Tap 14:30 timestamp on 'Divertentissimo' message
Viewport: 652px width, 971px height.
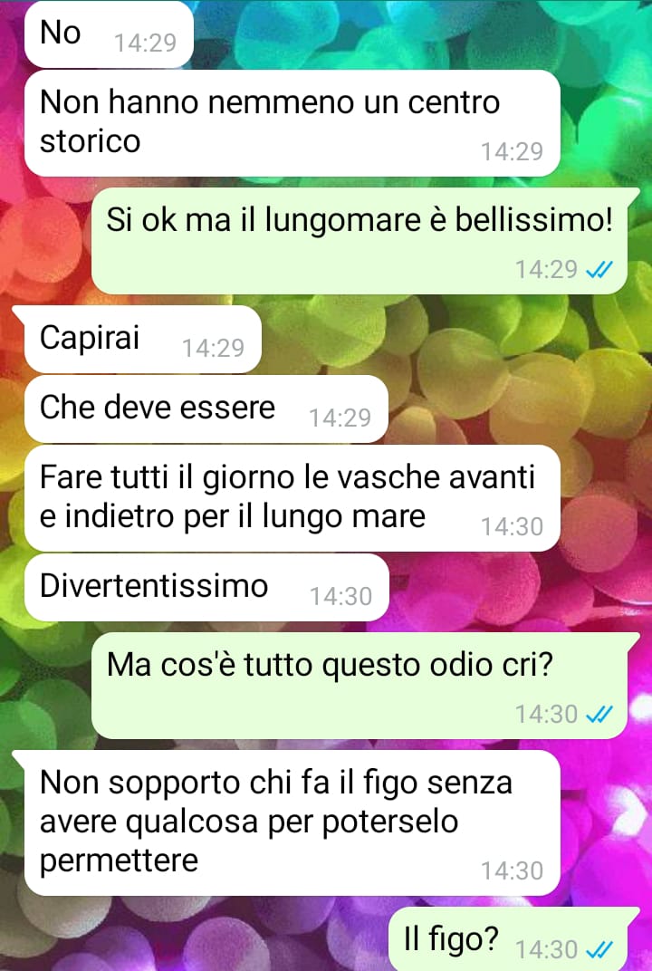pos(340,596)
